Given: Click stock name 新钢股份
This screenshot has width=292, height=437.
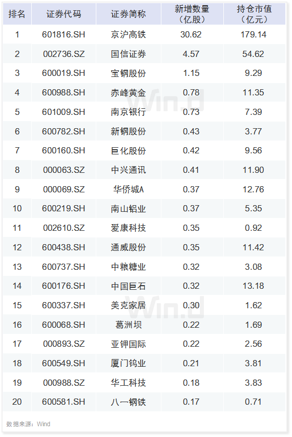Looking at the screenshot, I should tap(128, 131).
